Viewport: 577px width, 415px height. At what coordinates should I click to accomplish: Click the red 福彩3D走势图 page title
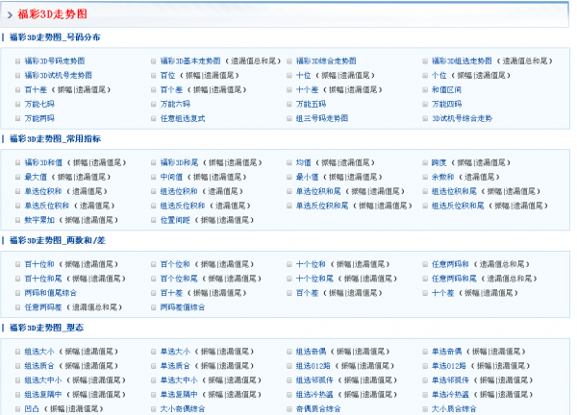[x=52, y=14]
